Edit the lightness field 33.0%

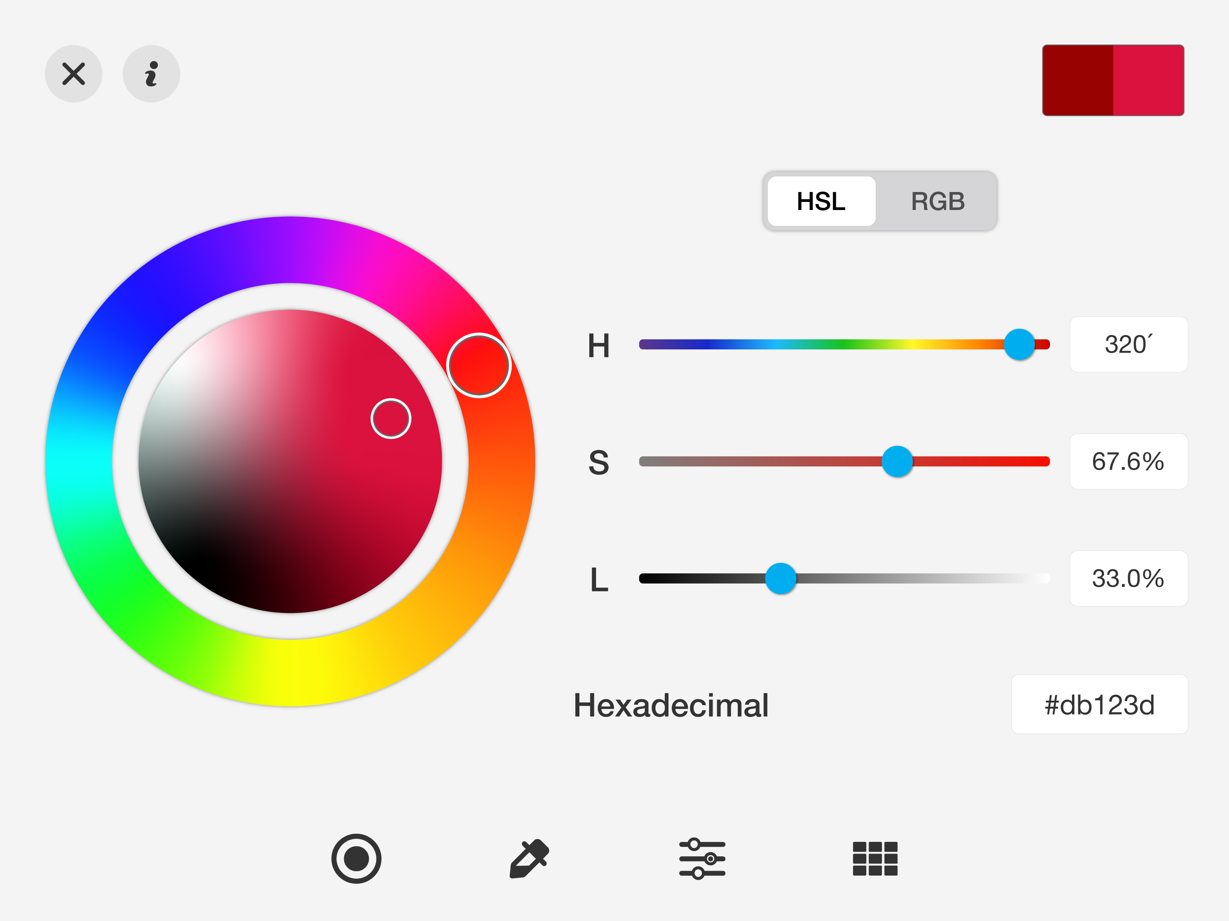1128,578
